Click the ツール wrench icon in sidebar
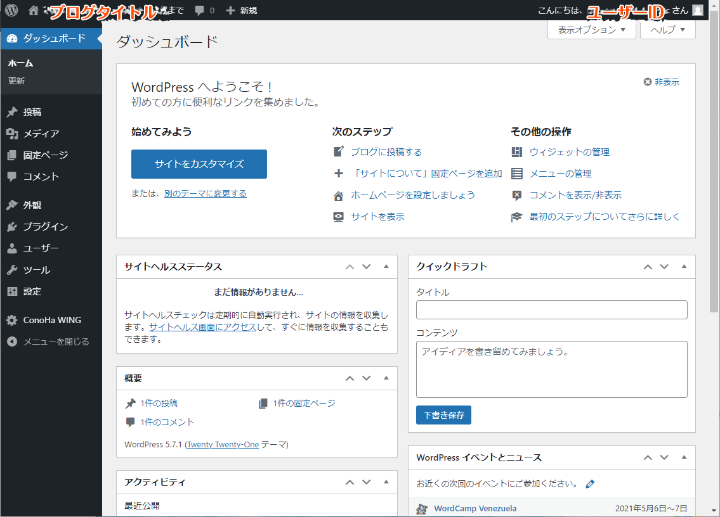This screenshot has width=720, height=517. click(12, 270)
